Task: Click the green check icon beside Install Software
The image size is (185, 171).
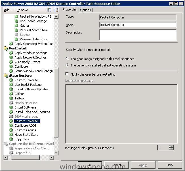Action: coord(11,107)
